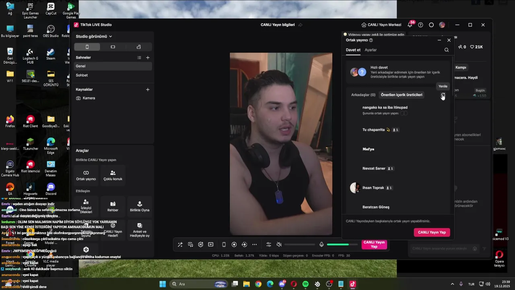Add a new scene with plus icon
The width and height of the screenshot is (515, 290).
[148, 58]
